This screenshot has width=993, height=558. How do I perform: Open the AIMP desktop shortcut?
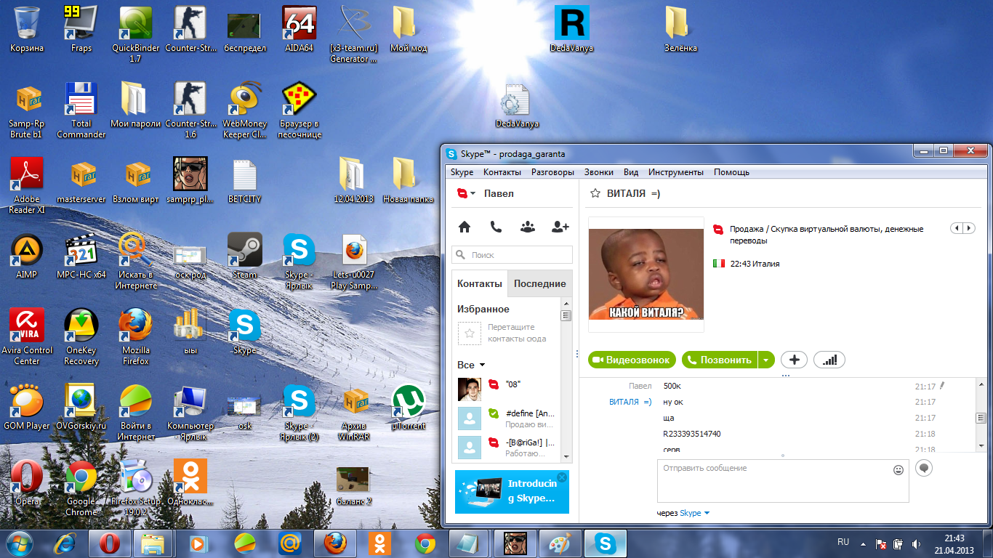(x=27, y=256)
